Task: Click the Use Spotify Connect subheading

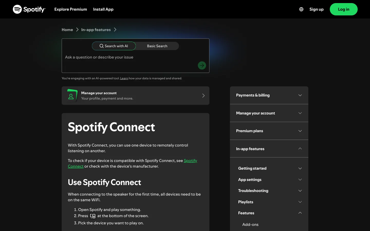Action: point(104,182)
